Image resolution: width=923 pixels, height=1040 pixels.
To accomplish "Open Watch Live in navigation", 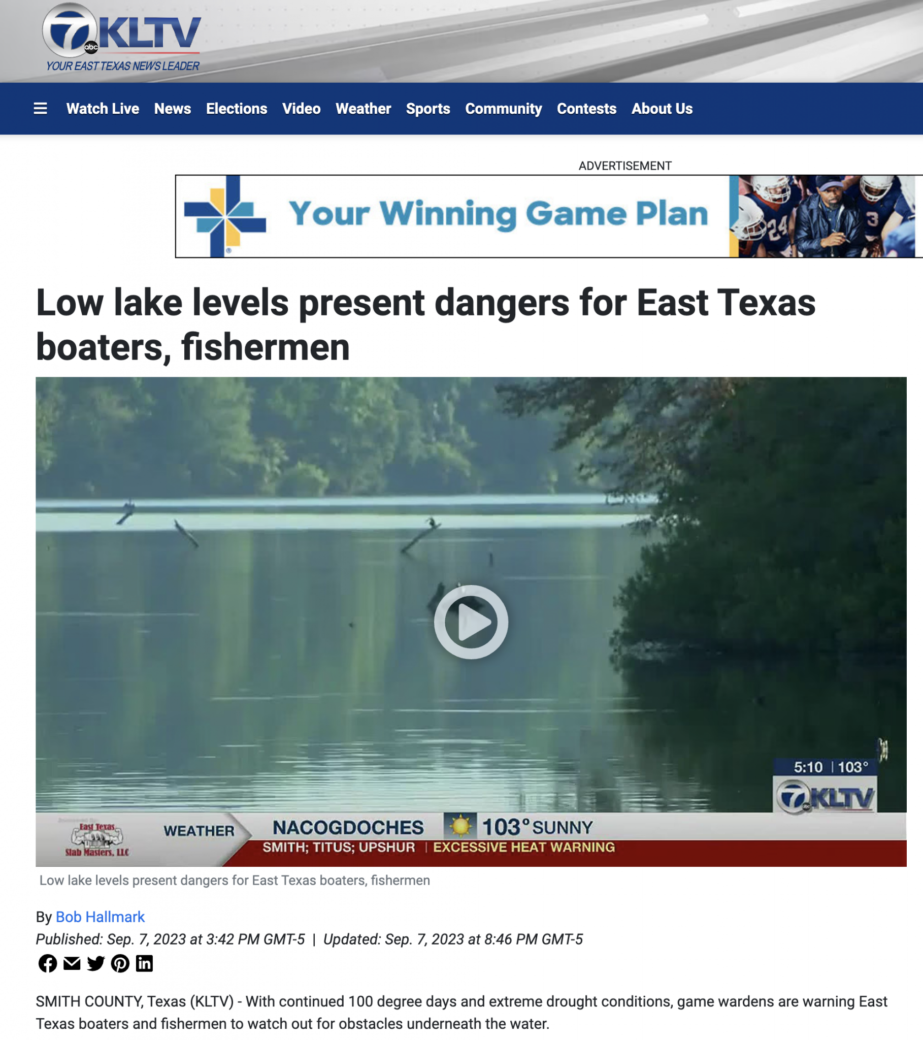I will [x=103, y=108].
